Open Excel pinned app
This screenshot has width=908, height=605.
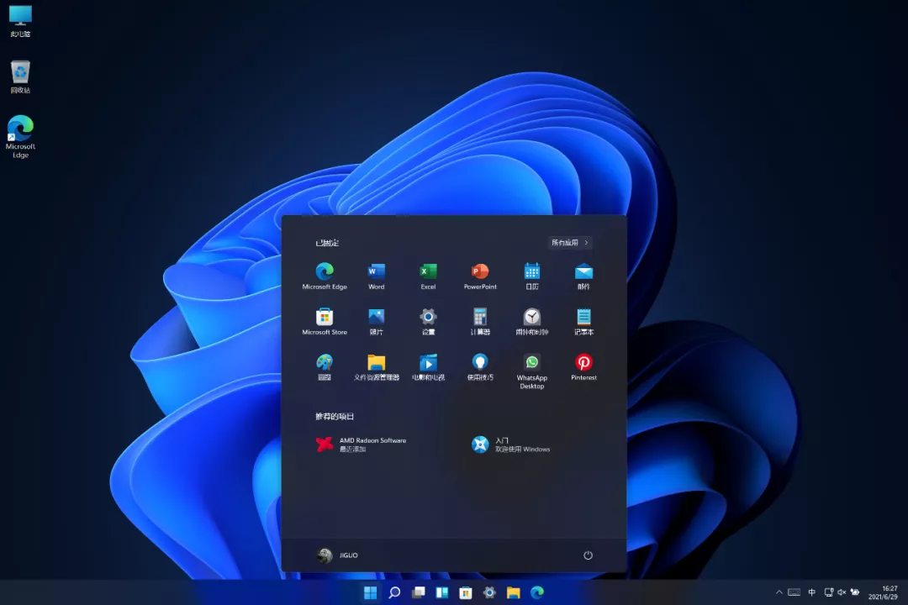(428, 276)
